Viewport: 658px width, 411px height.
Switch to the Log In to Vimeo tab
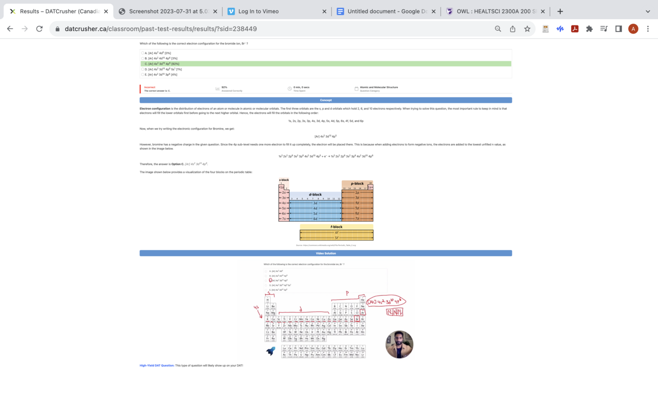click(276, 11)
